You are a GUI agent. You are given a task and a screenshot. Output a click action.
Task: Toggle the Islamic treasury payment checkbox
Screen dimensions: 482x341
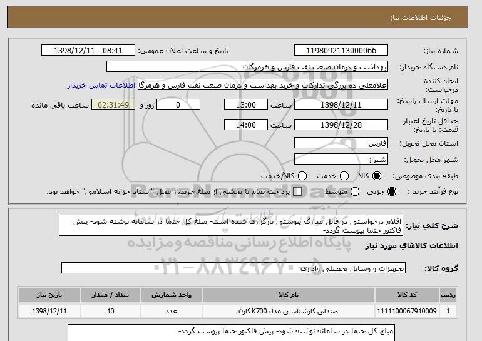click(297, 191)
